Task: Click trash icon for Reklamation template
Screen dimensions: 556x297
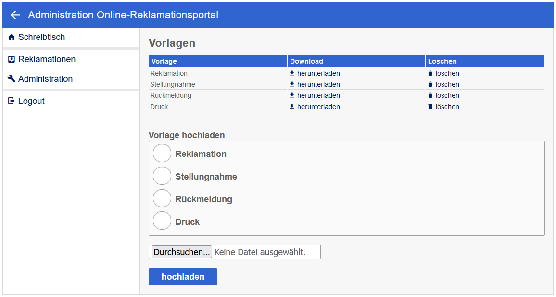Action: point(430,73)
